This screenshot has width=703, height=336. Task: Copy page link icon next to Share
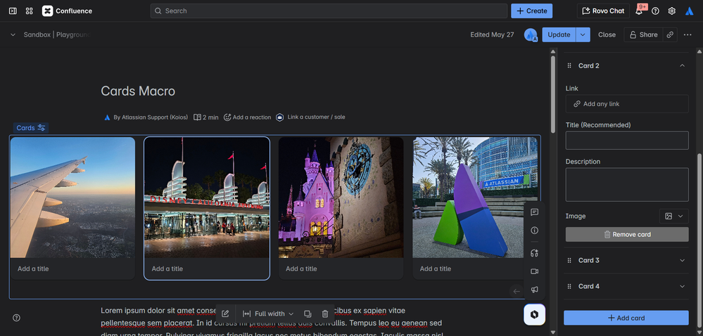click(671, 34)
